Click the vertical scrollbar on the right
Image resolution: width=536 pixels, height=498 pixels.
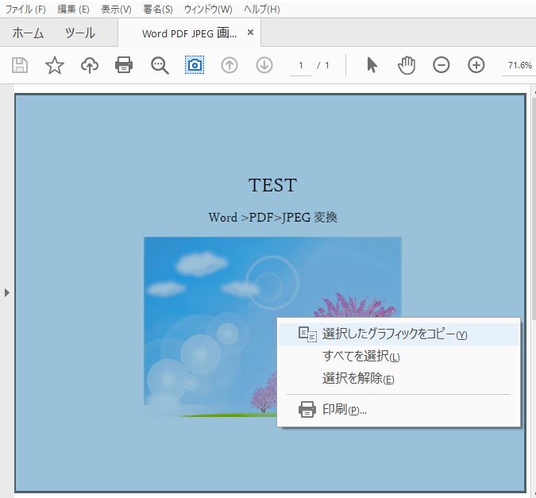click(534, 209)
